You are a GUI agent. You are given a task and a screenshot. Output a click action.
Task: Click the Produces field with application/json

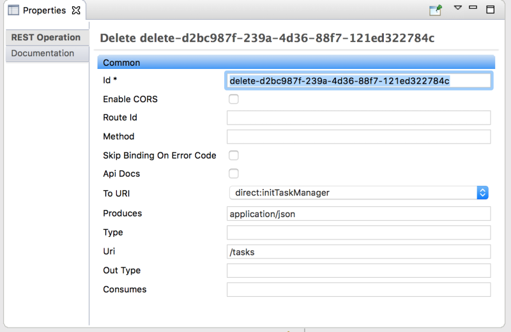point(358,214)
